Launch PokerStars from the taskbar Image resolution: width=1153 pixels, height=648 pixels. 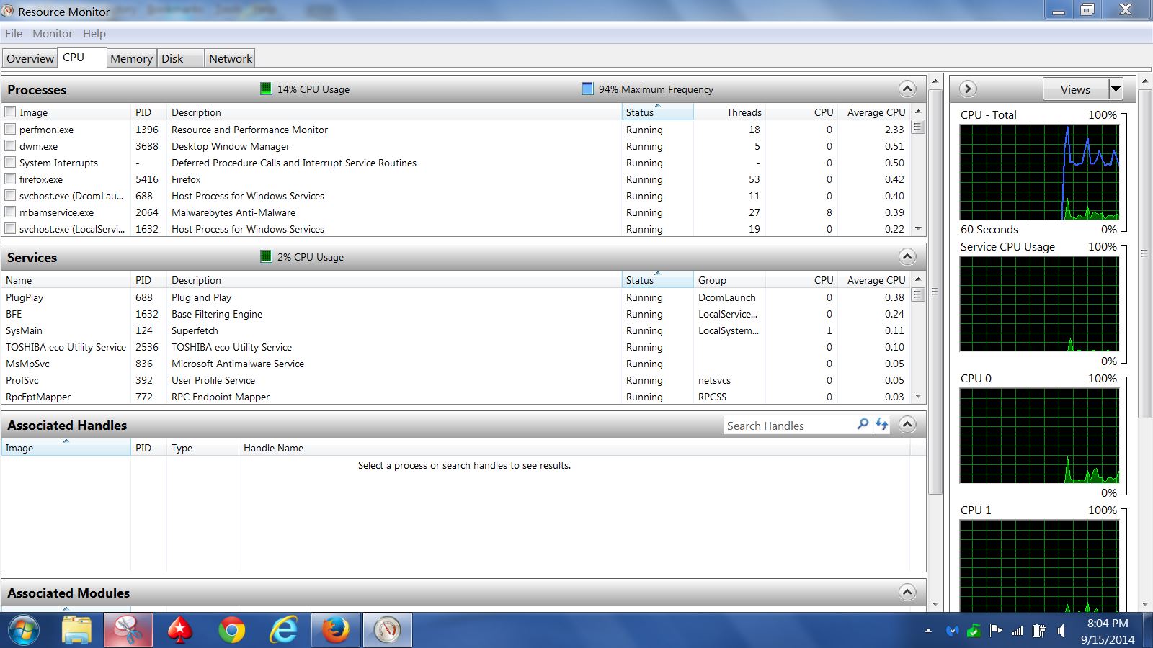tap(179, 631)
